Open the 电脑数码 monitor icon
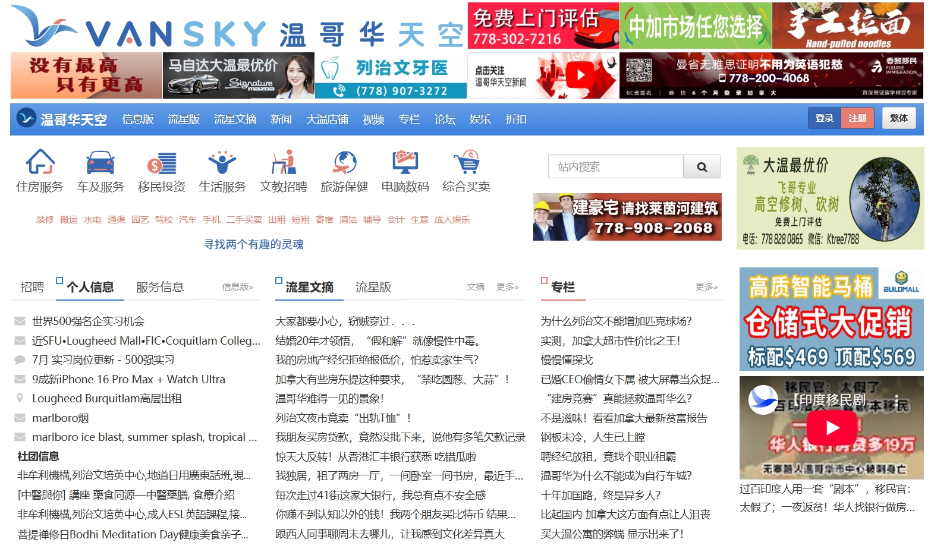 (x=405, y=162)
